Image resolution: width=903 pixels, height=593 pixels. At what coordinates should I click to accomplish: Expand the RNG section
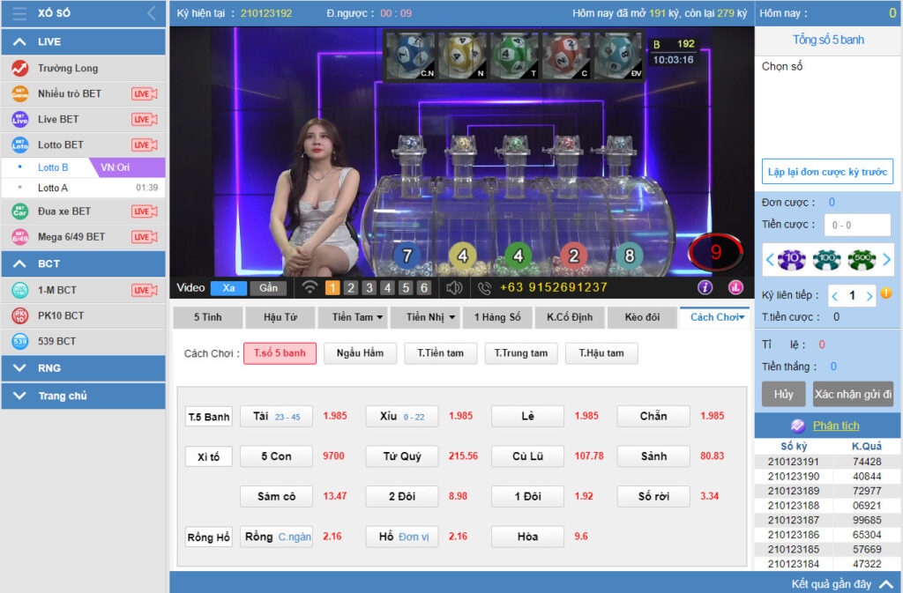coord(19,368)
